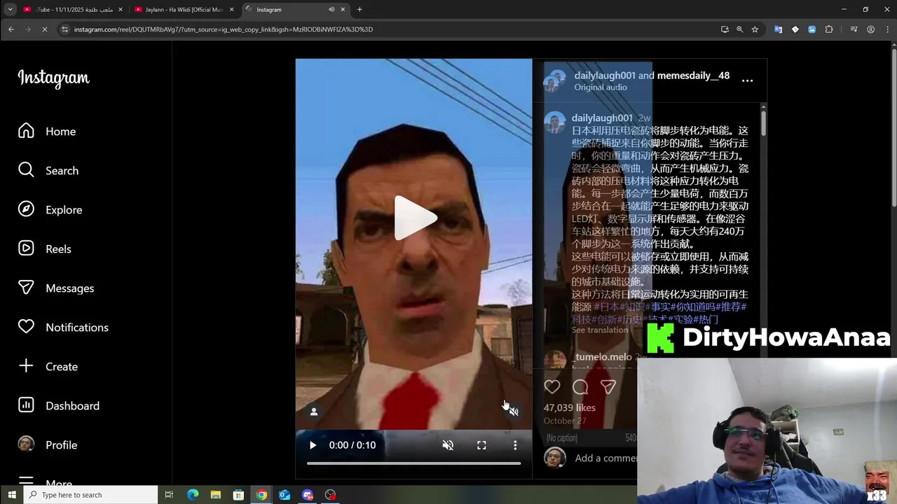Go back to the previous page
Image resolution: width=897 pixels, height=504 pixels.
point(11,29)
